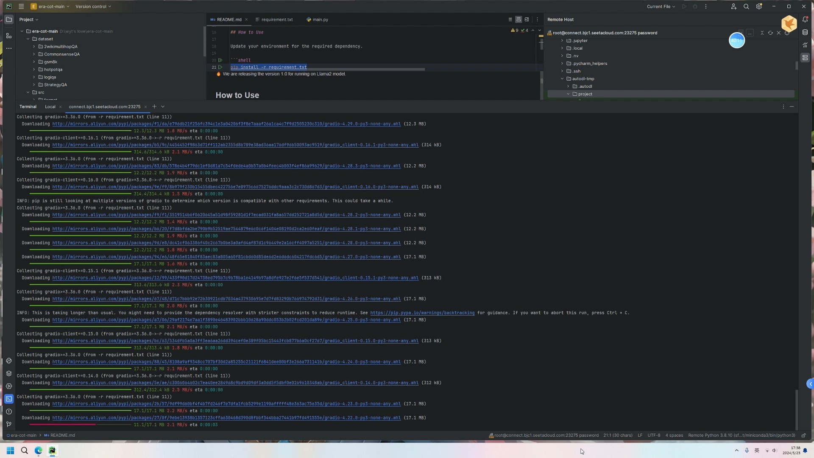This screenshot has height=458, width=814.
Task: Click the markdown preview horizontal scrollbar
Action: tap(327, 69)
